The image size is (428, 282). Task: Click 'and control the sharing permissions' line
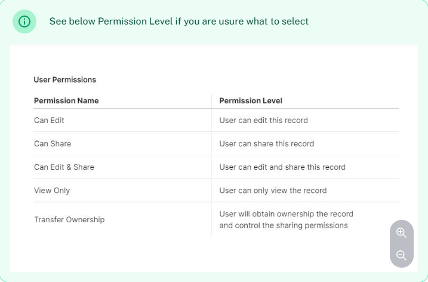click(284, 225)
